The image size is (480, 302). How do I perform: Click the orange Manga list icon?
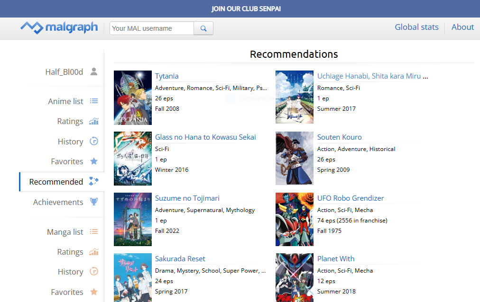click(94, 232)
